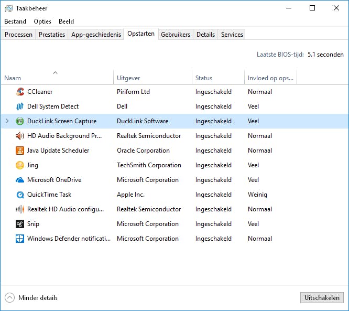The height and width of the screenshot is (311, 349).
Task: Sort list by Naam column header
Action: (x=13, y=78)
